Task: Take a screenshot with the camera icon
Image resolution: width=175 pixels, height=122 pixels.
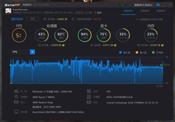Action: (x=158, y=5)
